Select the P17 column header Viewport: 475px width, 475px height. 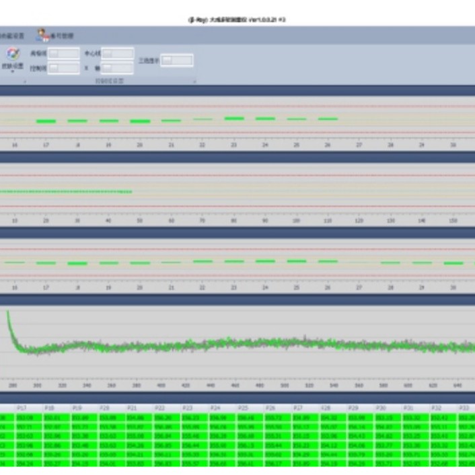[29, 408]
